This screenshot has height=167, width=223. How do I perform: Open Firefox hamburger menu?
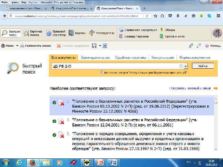(x=218, y=16)
